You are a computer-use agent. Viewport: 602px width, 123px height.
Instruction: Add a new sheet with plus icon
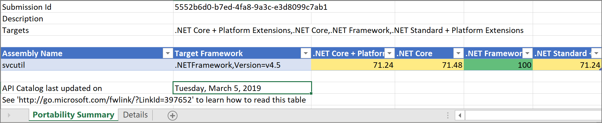click(173, 116)
